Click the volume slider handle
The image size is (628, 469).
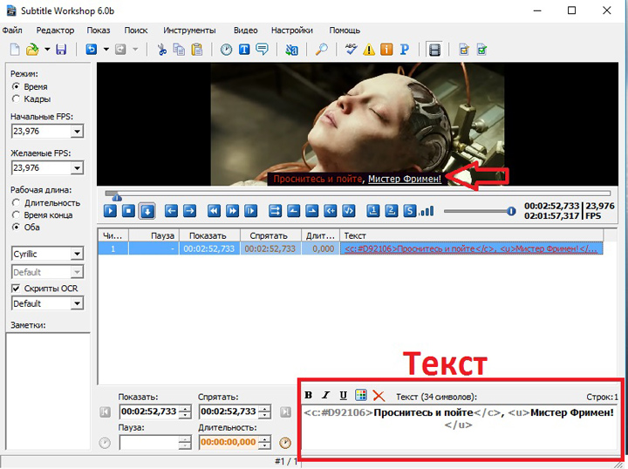tap(511, 211)
